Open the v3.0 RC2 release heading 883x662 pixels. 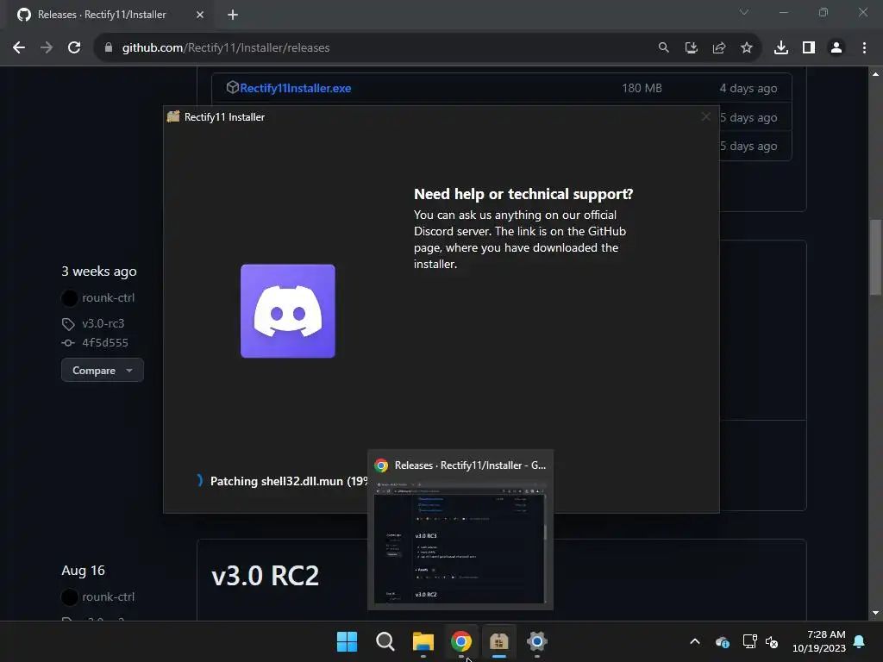point(266,576)
